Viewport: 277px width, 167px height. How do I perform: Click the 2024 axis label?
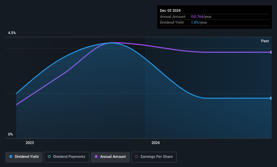click(156, 143)
